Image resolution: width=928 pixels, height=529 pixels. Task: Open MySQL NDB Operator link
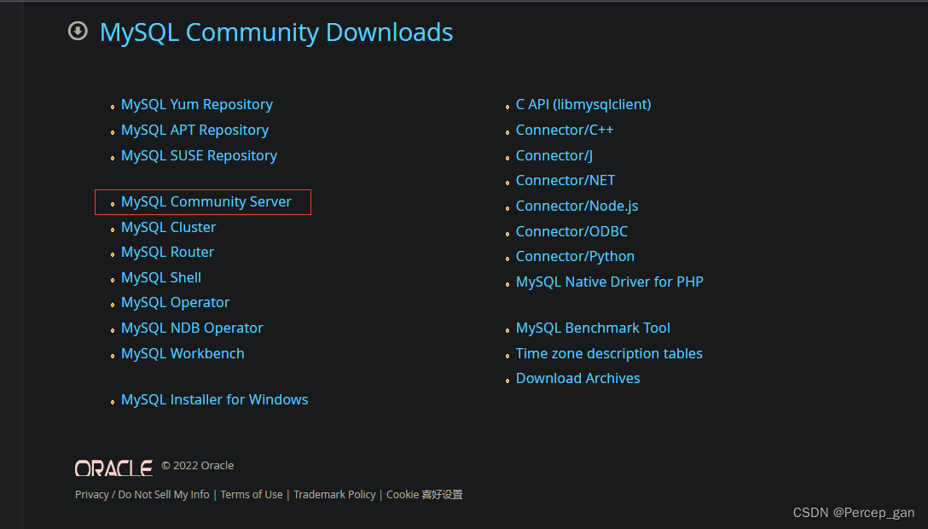point(192,328)
